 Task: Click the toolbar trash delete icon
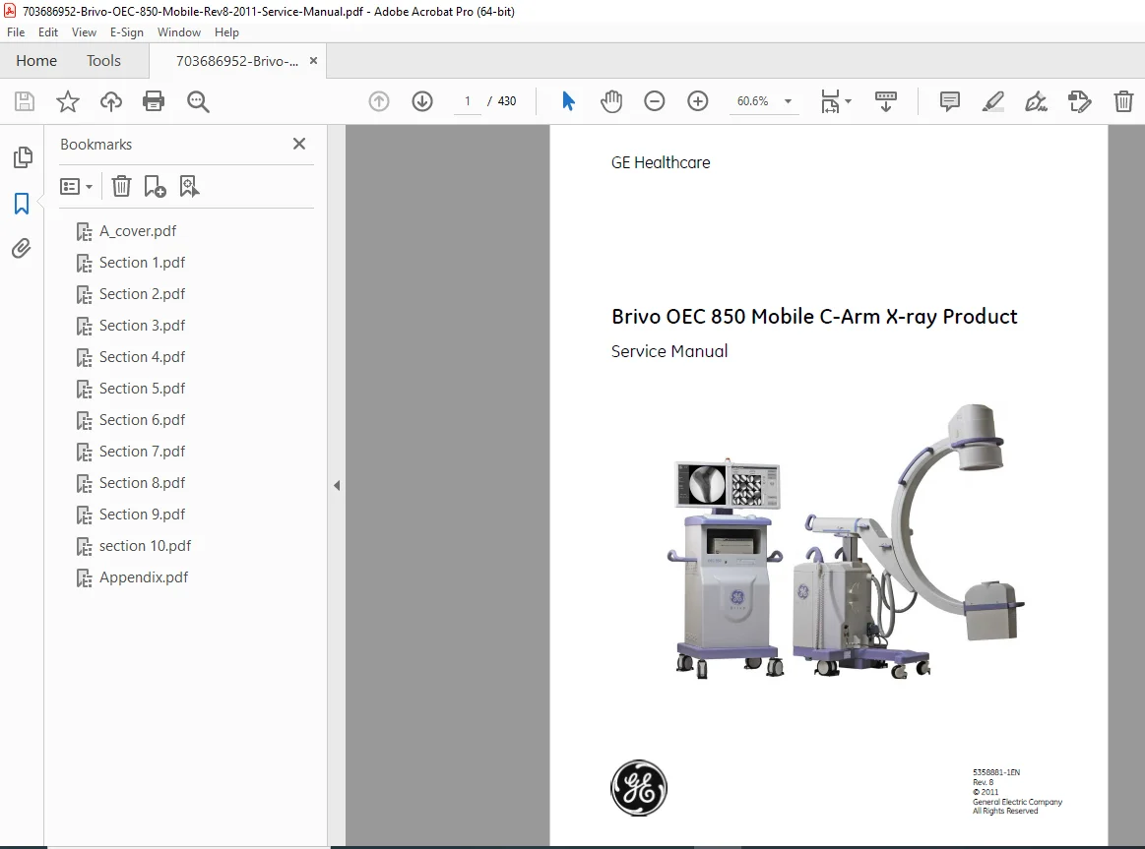coord(1123,101)
